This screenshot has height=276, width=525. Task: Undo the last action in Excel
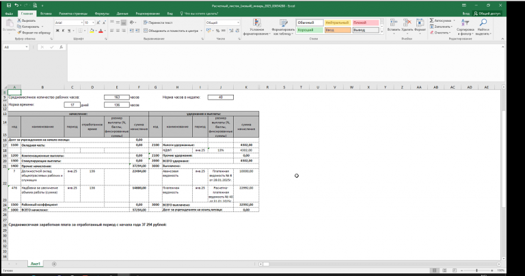16,5
